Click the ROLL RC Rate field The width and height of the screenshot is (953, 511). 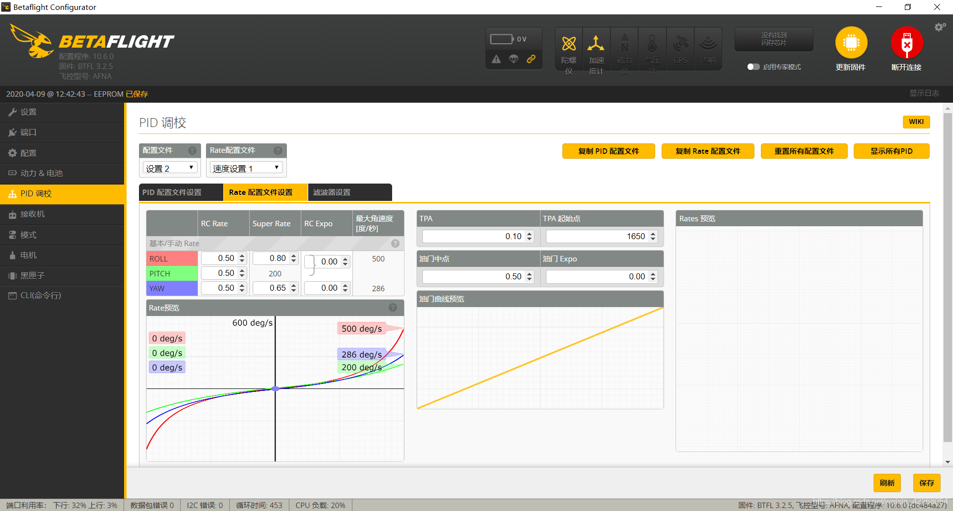coord(224,258)
